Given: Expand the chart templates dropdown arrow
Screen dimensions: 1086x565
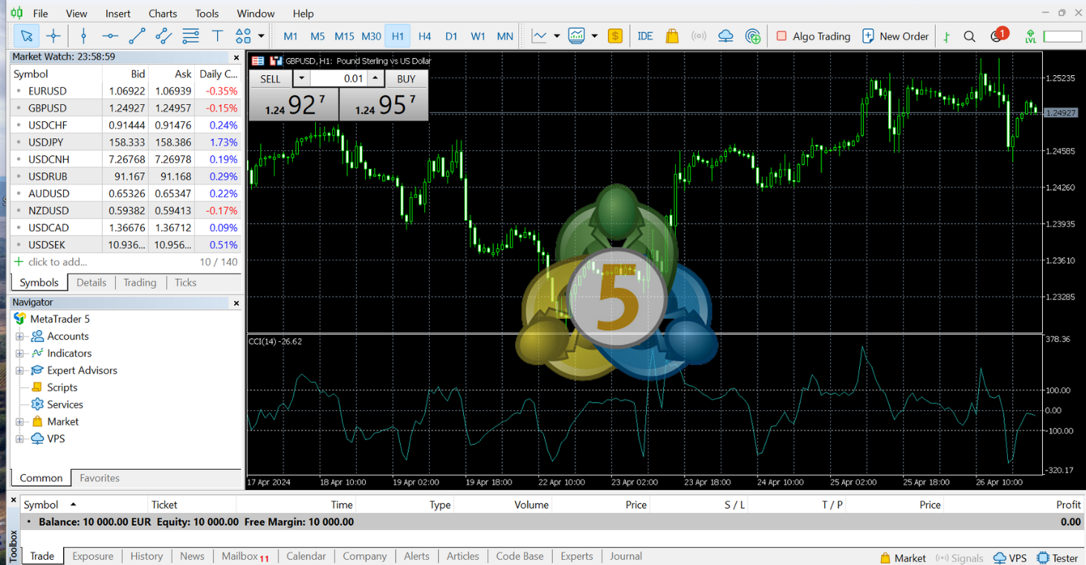Looking at the screenshot, I should [594, 36].
